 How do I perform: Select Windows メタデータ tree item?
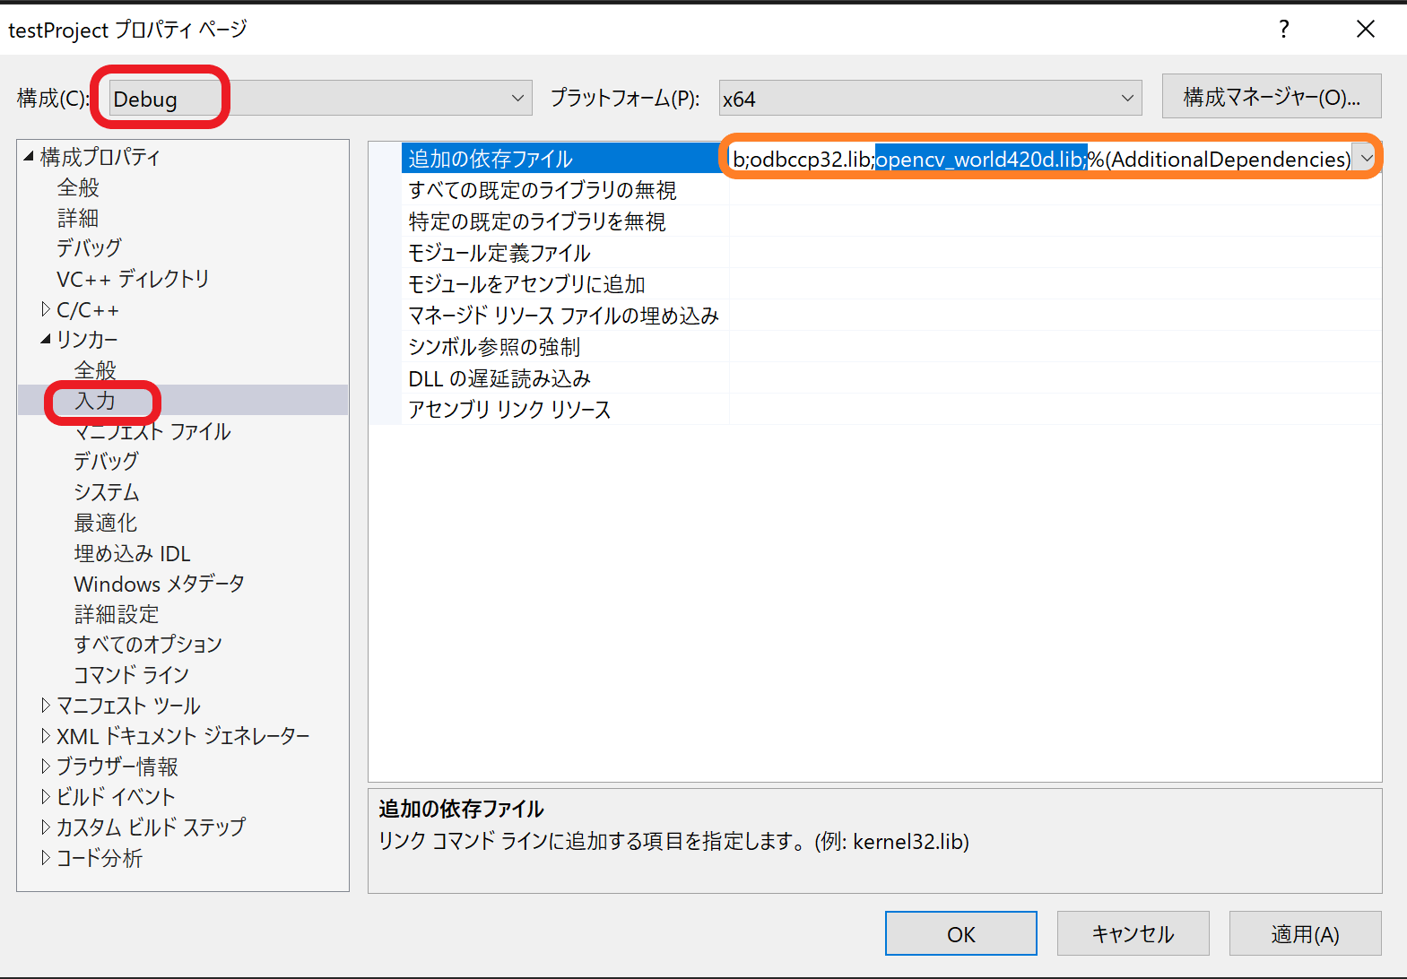point(159,584)
